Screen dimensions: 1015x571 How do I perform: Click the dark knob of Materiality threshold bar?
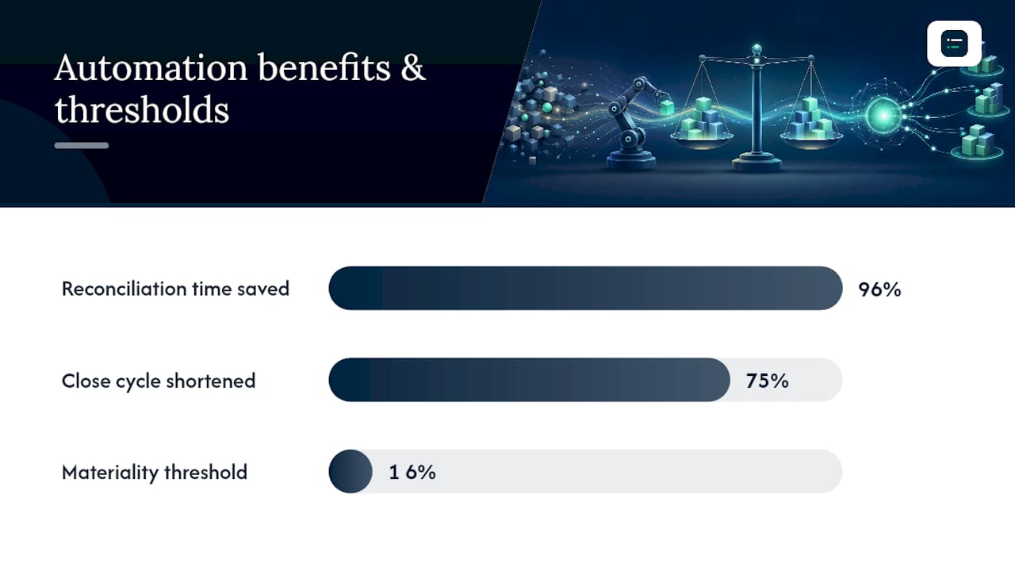pyautogui.click(x=350, y=471)
